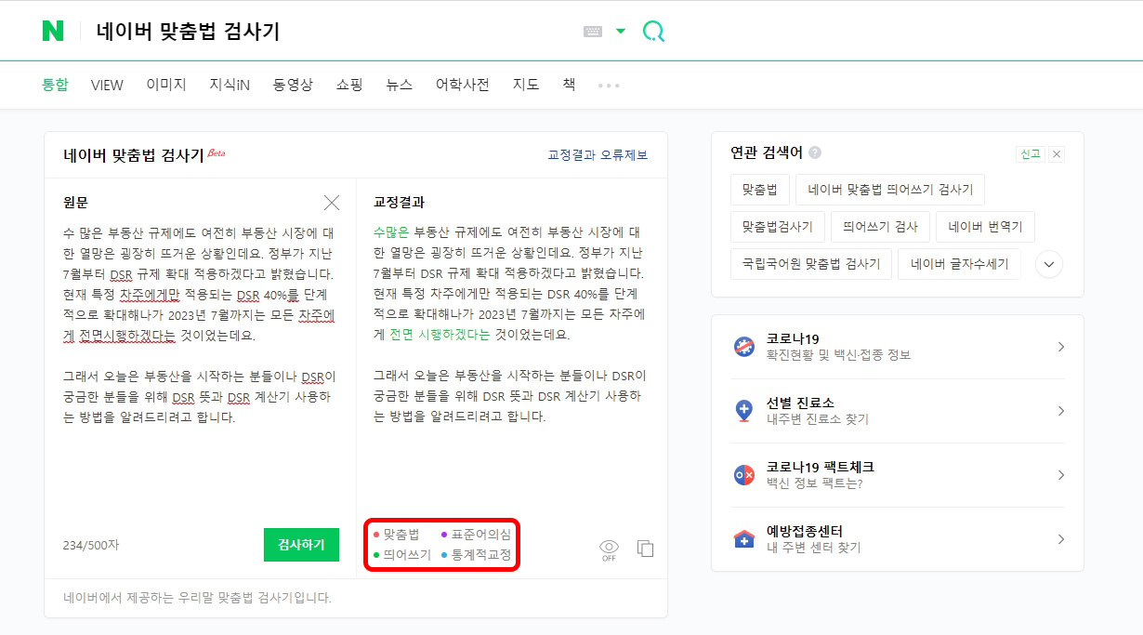The image size is (1143, 635).
Task: Click the 백신 정보 팩트는? subtitle
Action: point(815,483)
